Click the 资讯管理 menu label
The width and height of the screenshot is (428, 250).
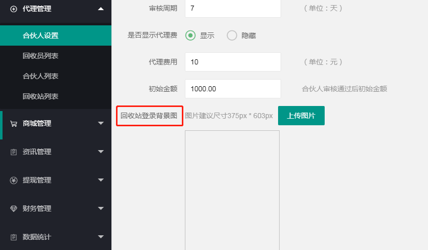37,152
